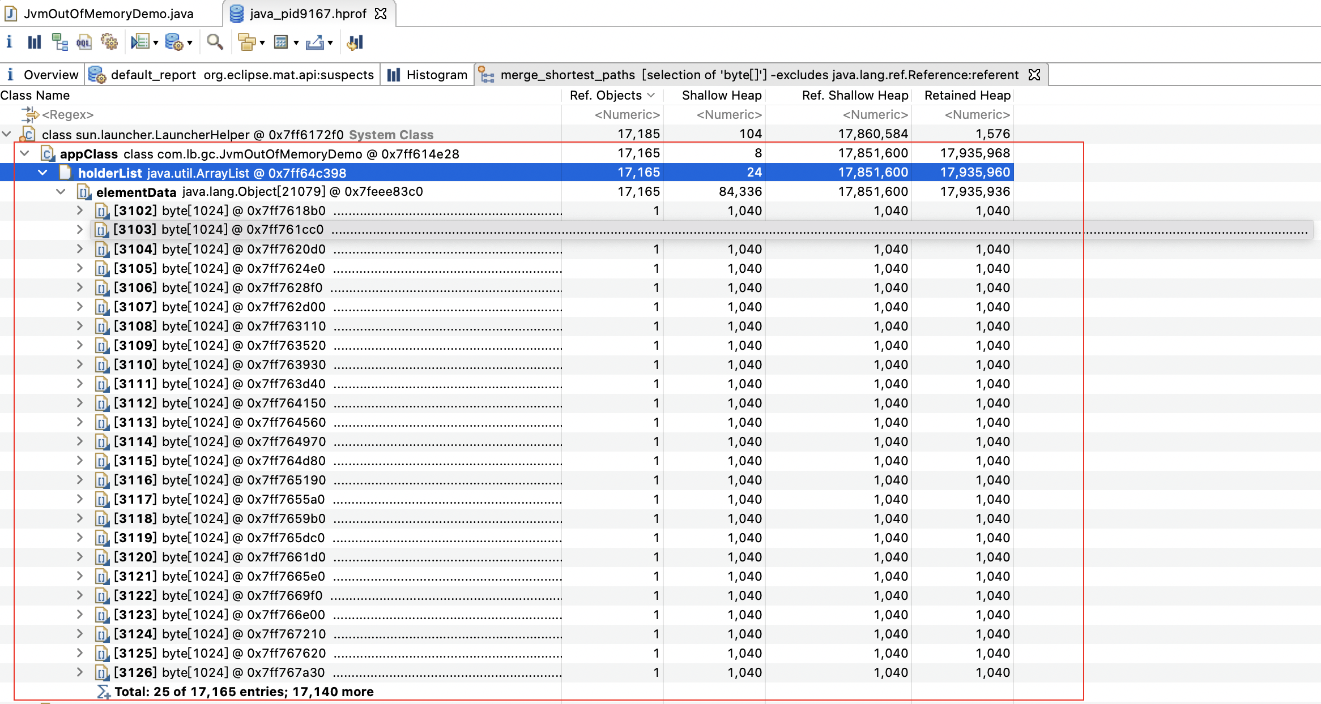The image size is (1321, 704).
Task: Open the OQL query editor icon
Action: click(x=84, y=42)
